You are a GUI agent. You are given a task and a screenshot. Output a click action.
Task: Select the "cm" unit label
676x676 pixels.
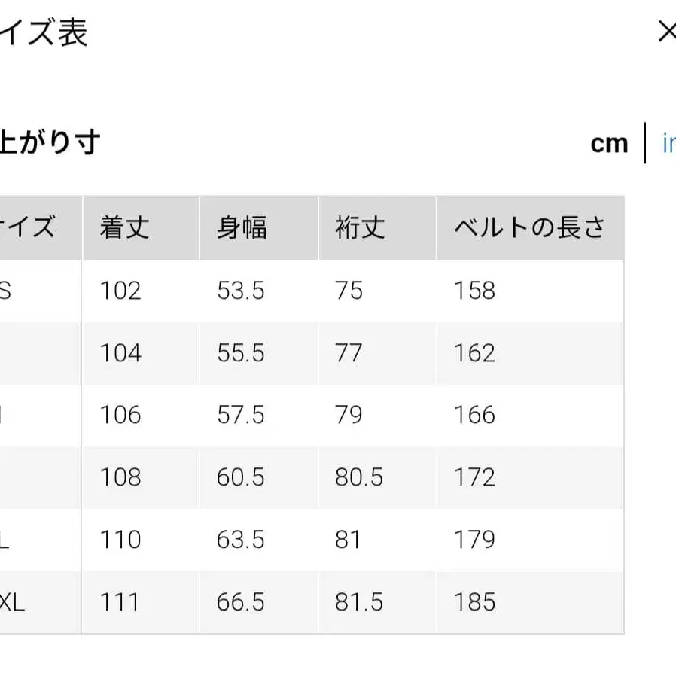[x=608, y=143]
